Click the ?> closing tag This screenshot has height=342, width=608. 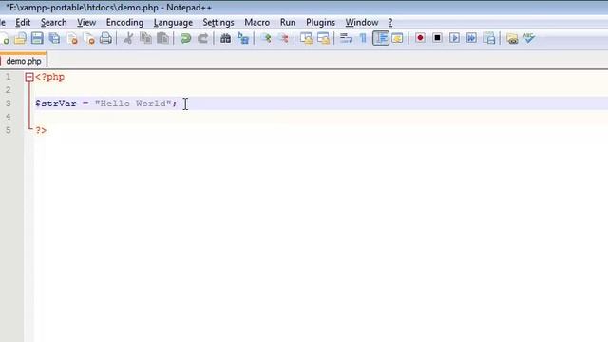41,131
